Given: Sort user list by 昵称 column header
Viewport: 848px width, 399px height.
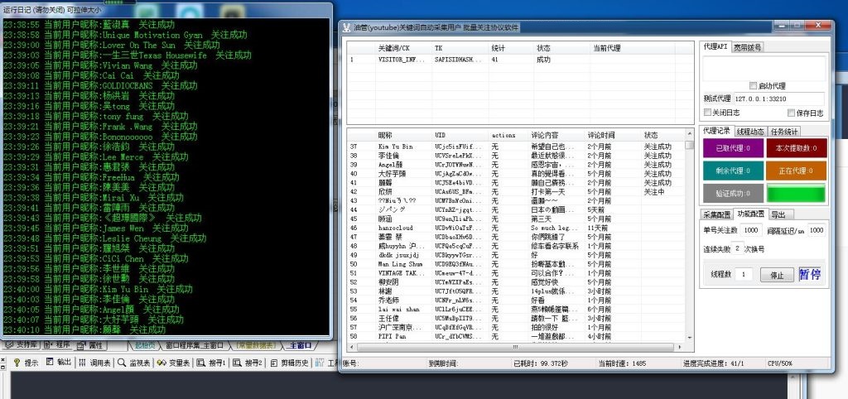Looking at the screenshot, I should [x=387, y=134].
